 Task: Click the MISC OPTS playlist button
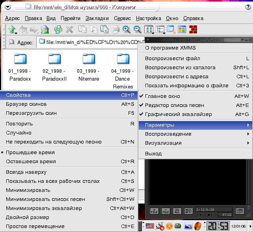click(x=188, y=211)
